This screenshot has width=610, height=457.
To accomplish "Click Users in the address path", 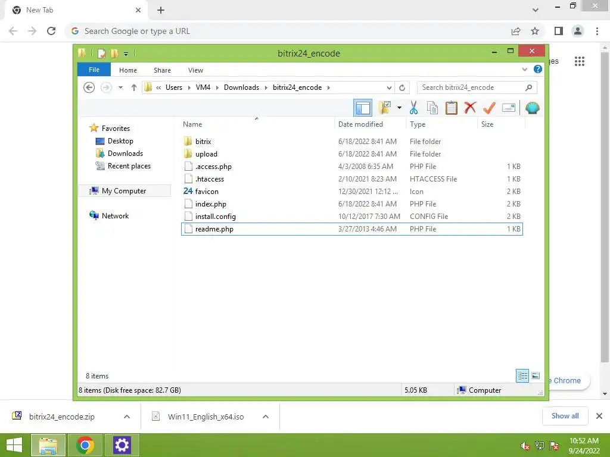I will 174,87.
